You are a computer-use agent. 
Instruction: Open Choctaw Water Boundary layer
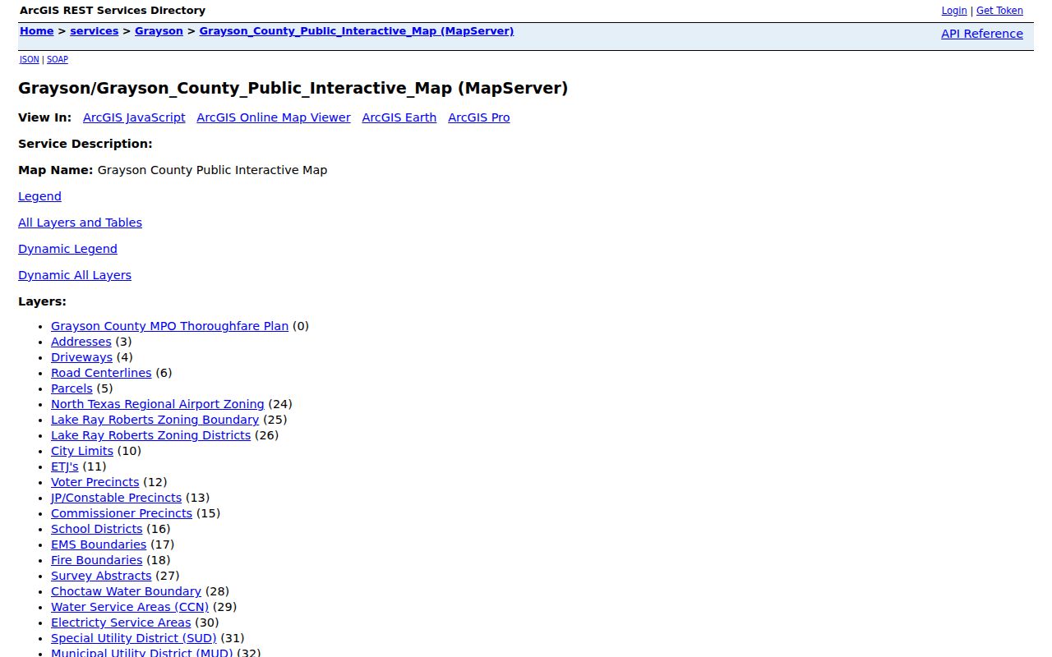(x=126, y=591)
